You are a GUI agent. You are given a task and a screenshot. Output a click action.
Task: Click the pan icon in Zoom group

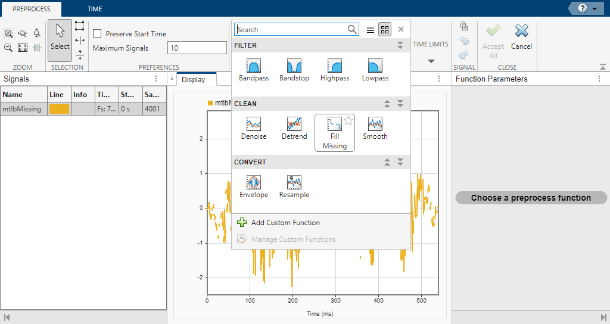(37, 48)
